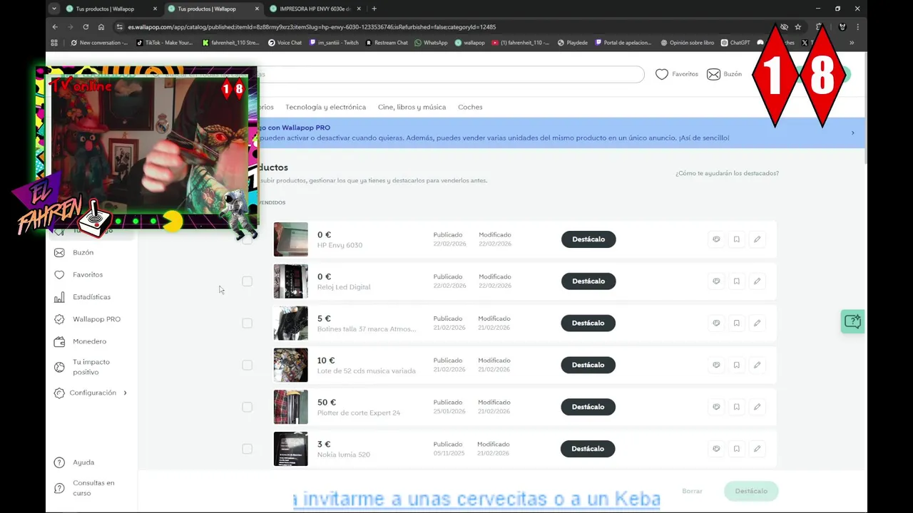Edit Nokia lumia 520 pencil icon
Image resolution: width=913 pixels, height=513 pixels.
pyautogui.click(x=757, y=449)
